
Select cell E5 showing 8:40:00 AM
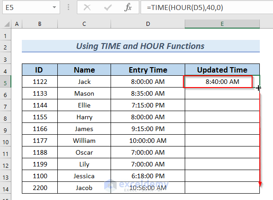222,82
